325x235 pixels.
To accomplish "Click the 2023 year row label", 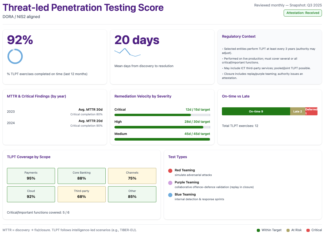I will click(11, 112).
